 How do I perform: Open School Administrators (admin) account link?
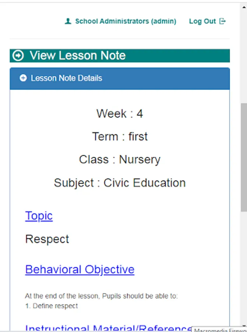[x=126, y=21]
